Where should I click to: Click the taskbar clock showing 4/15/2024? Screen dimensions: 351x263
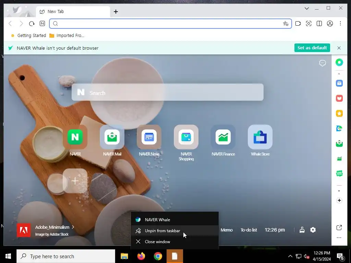coord(322,256)
